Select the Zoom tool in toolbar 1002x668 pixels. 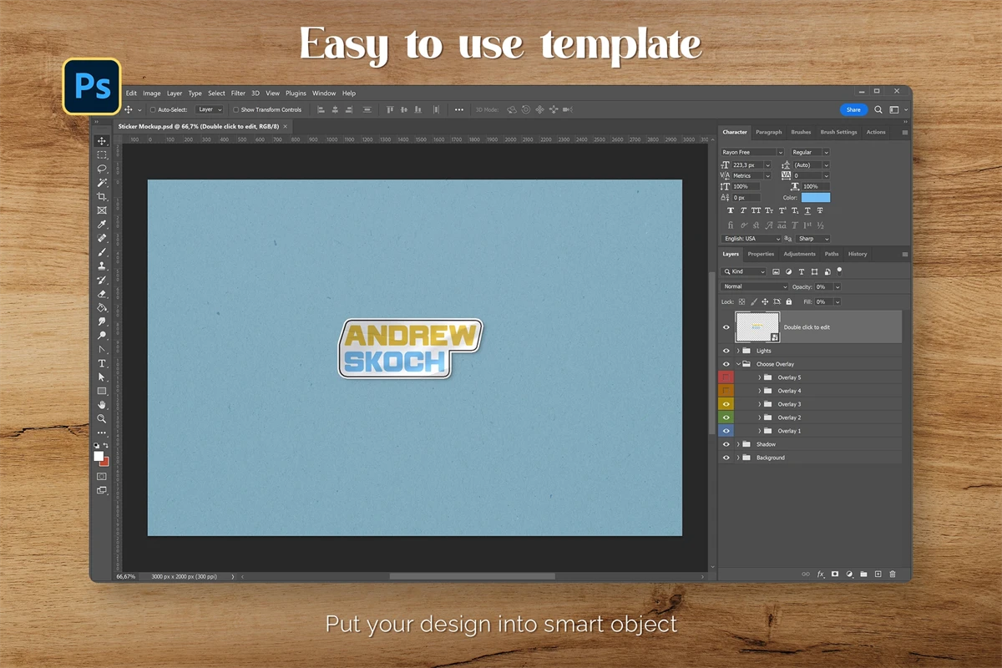click(102, 418)
